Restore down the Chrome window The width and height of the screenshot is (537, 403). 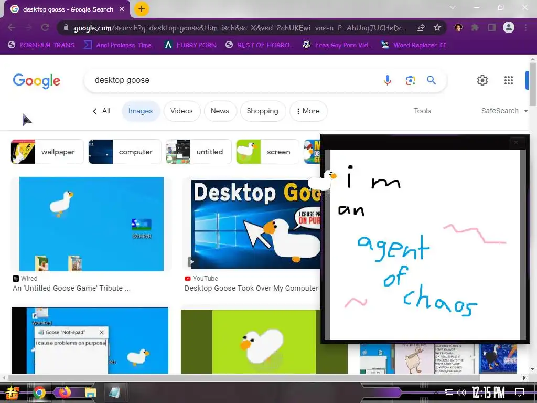pyautogui.click(x=501, y=7)
